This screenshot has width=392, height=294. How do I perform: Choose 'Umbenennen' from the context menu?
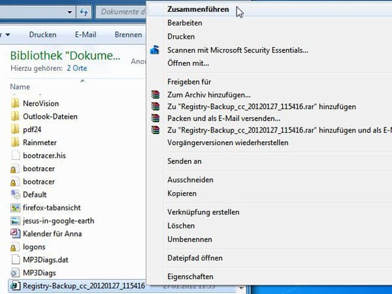[189, 238]
